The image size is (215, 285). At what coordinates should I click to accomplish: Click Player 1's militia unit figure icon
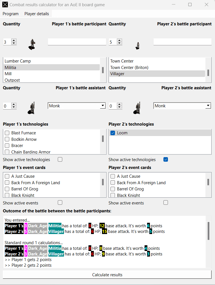(x=32, y=44)
